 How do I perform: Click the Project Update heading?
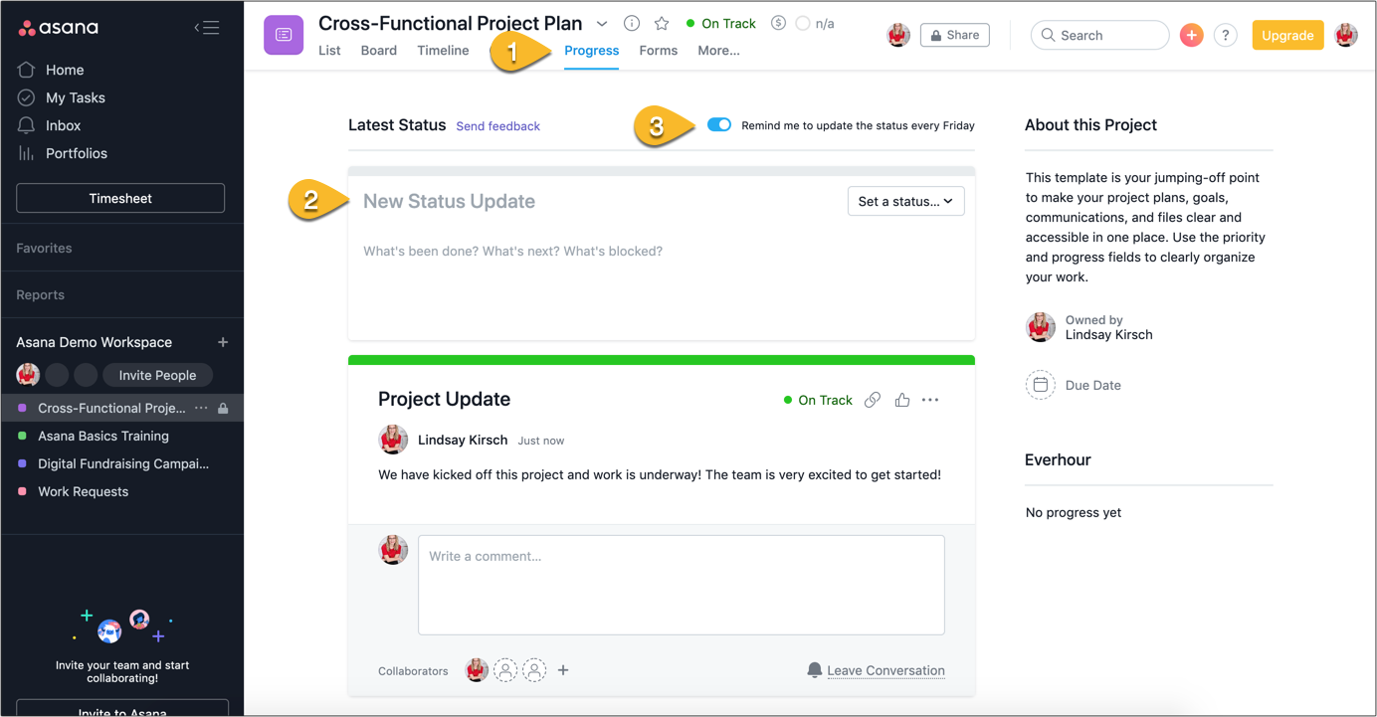(444, 399)
